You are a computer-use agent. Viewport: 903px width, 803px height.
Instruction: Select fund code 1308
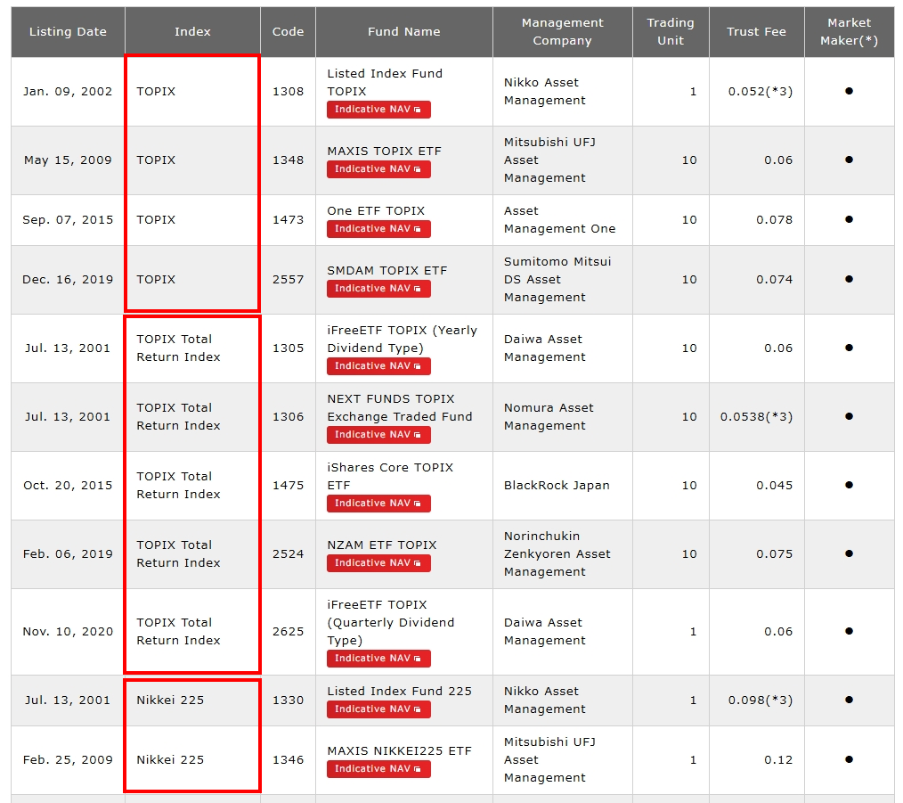point(288,92)
